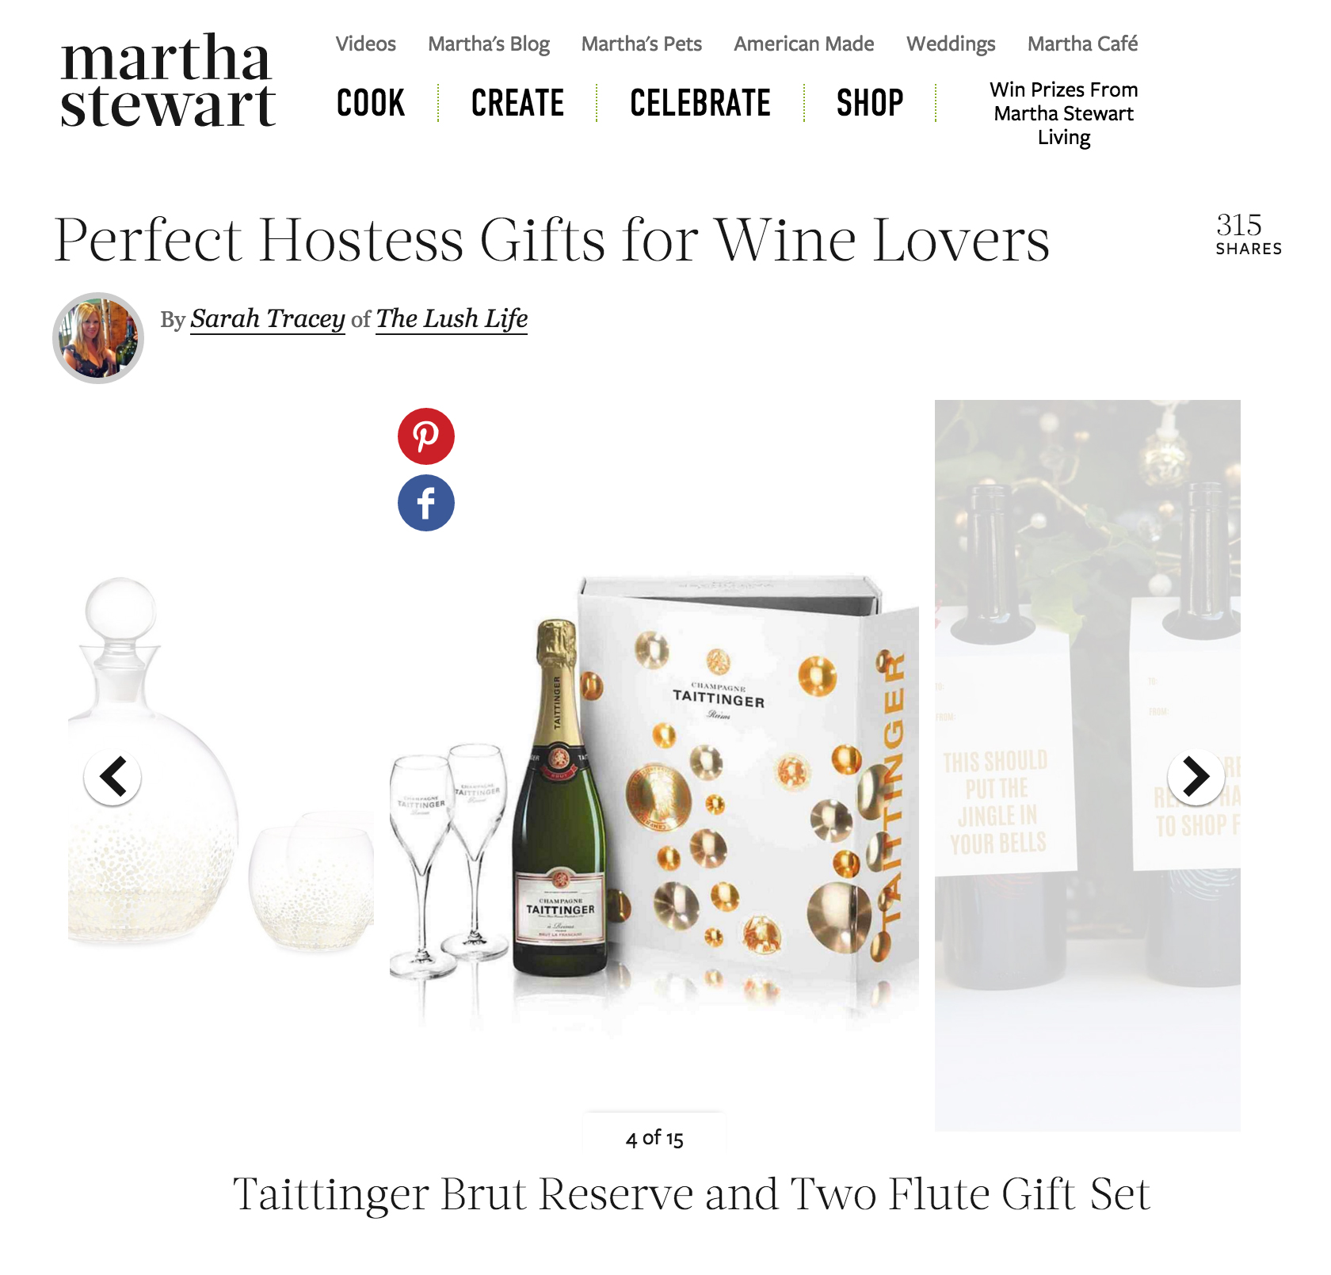Open the CELEBRATE menu

(x=700, y=103)
